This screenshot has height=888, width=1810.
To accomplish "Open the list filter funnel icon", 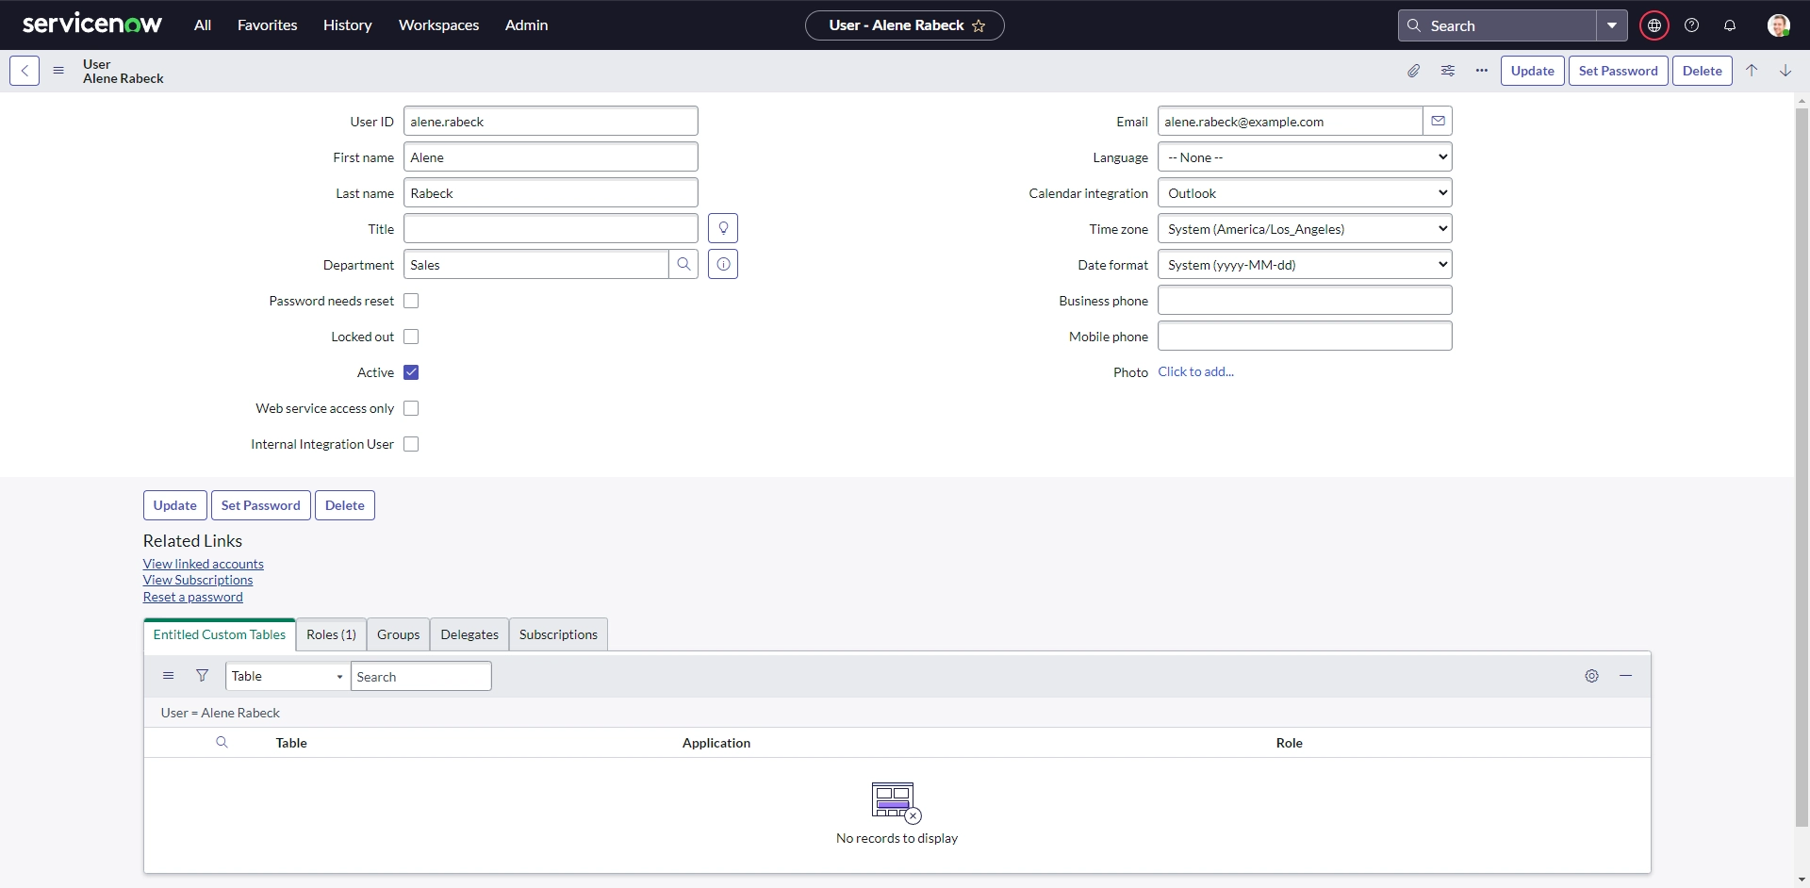I will point(202,676).
